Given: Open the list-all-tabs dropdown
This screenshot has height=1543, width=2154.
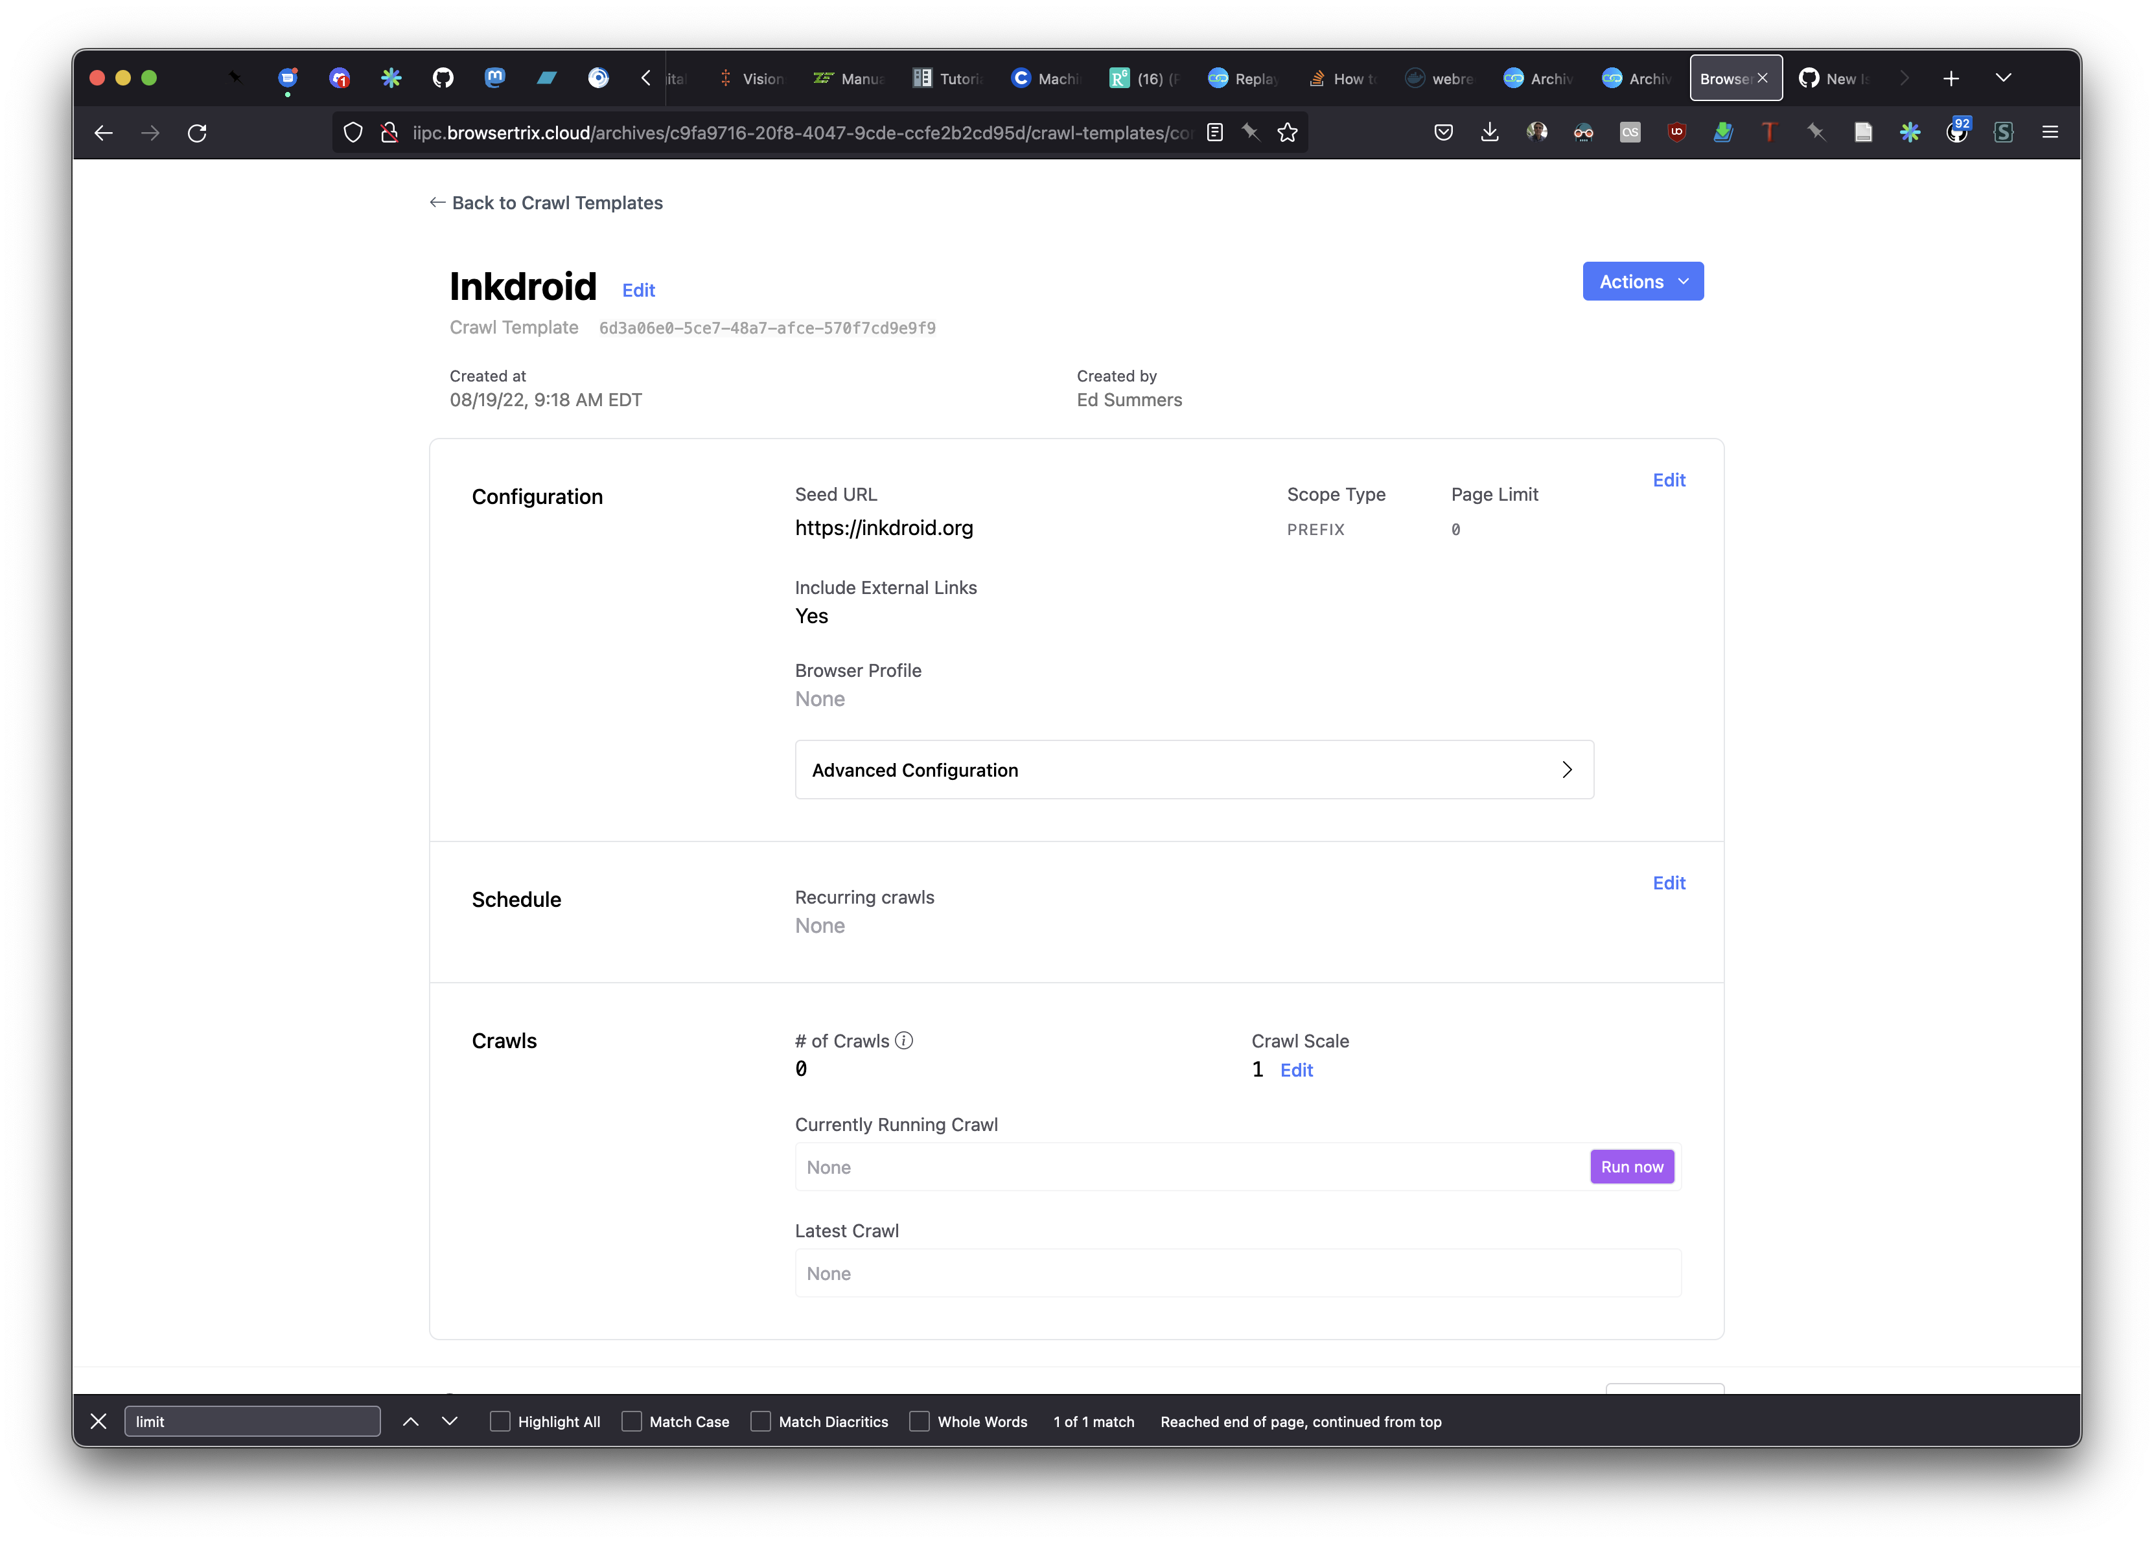Looking at the screenshot, I should pos(2004,78).
